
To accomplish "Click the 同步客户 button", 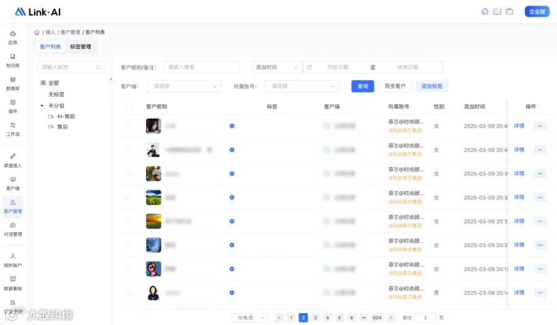I will [395, 86].
